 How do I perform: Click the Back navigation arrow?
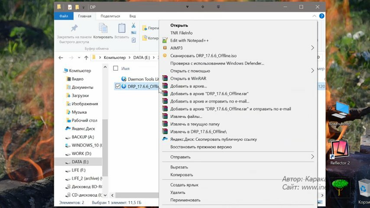pos(61,57)
